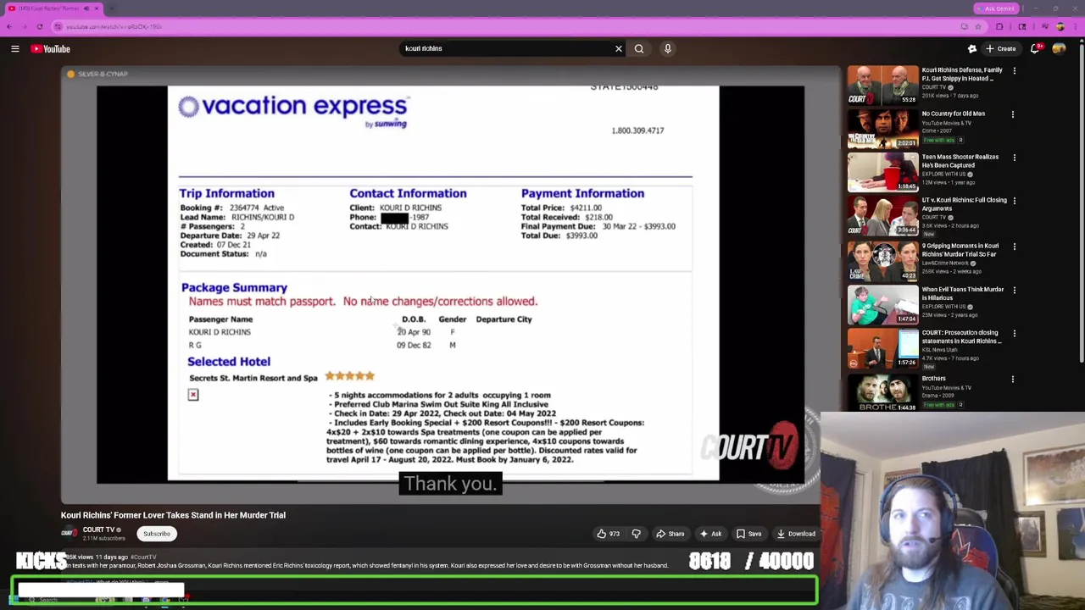Go to YouTube home via logo
Image resolution: width=1085 pixels, height=610 pixels.
click(x=51, y=49)
